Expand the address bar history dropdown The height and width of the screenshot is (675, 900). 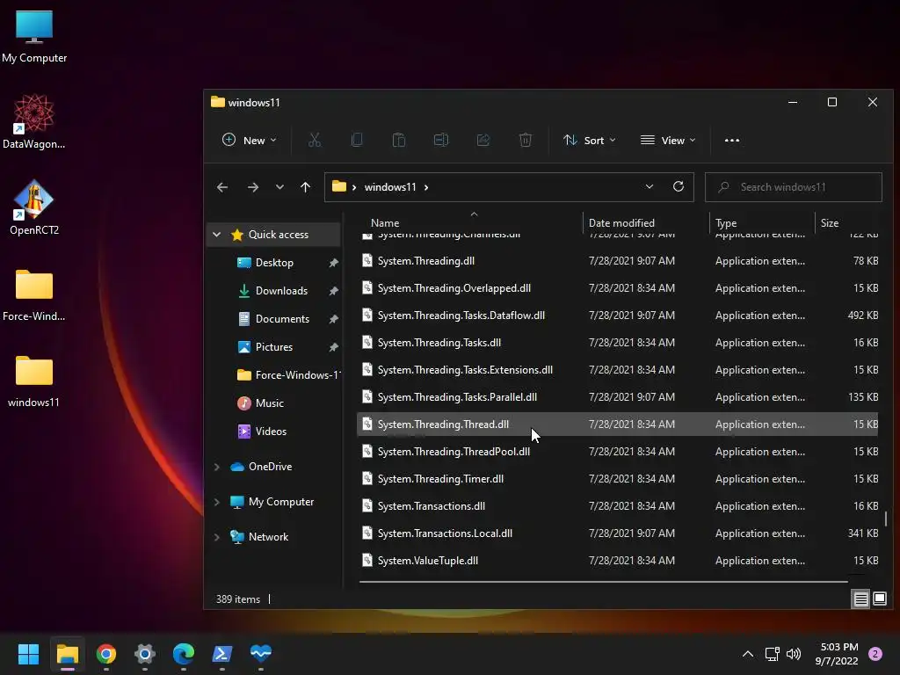[650, 186]
